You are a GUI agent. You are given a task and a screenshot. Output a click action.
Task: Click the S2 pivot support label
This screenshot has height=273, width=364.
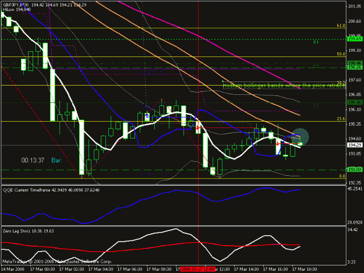point(316,66)
